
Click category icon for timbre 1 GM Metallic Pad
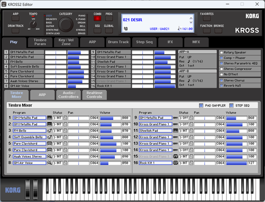(49, 118)
